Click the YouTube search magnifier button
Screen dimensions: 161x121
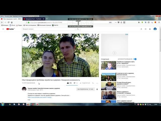point(78,29)
